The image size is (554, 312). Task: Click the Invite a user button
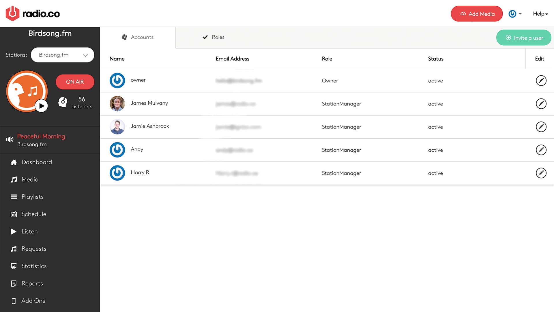coord(524,38)
